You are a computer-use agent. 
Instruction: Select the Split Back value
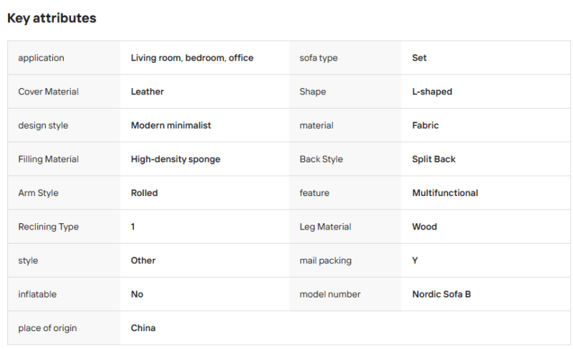coord(434,159)
